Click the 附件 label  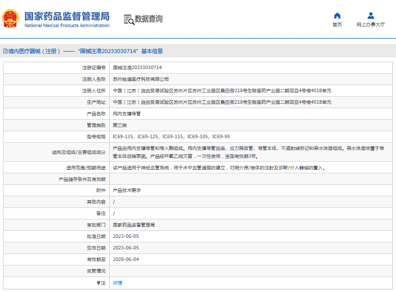coord(101,190)
